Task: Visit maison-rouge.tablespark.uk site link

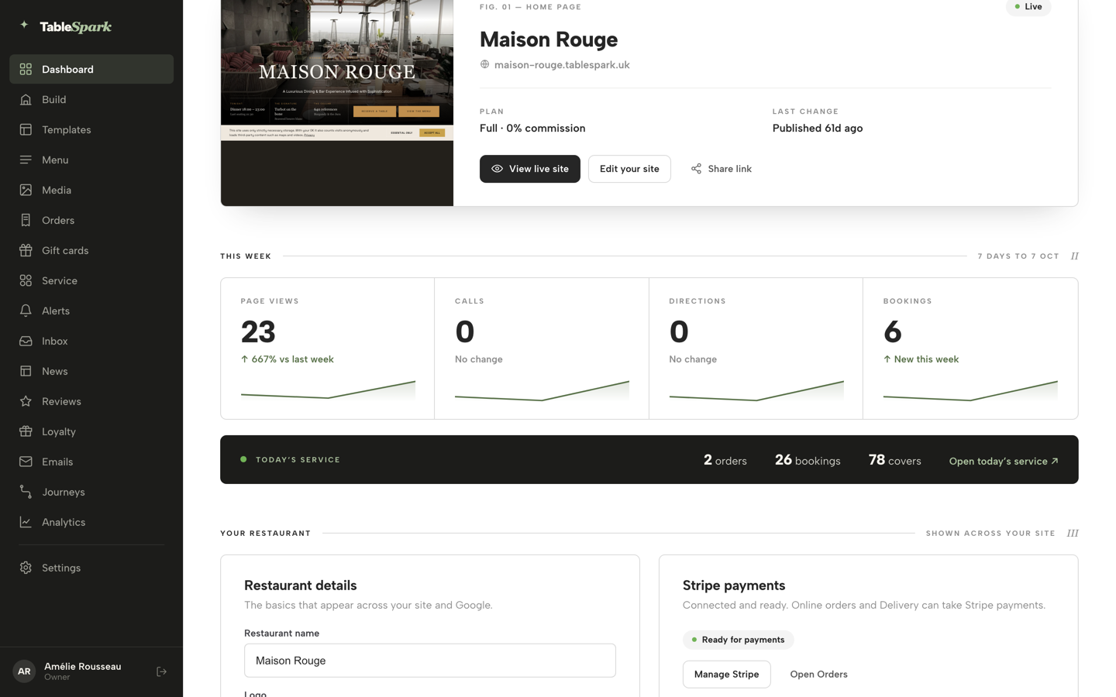Action: tap(562, 65)
